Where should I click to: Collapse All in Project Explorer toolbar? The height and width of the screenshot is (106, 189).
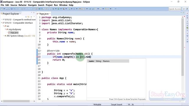[x=26, y=17]
